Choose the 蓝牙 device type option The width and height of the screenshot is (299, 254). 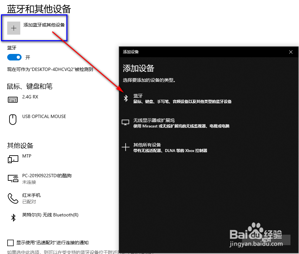click(x=183, y=98)
